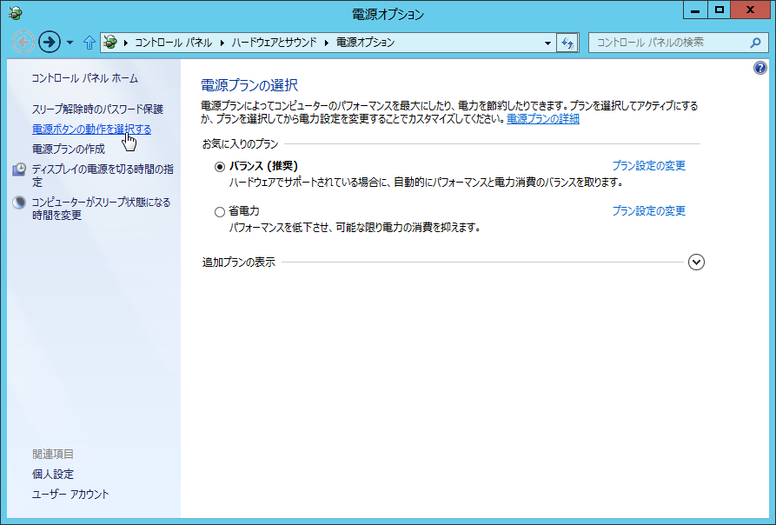Click the お気に入りのプラン section label
The image size is (776, 525).
[240, 144]
